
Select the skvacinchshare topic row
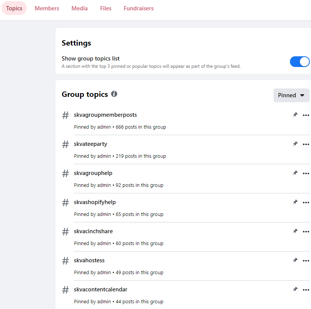[x=186, y=237]
